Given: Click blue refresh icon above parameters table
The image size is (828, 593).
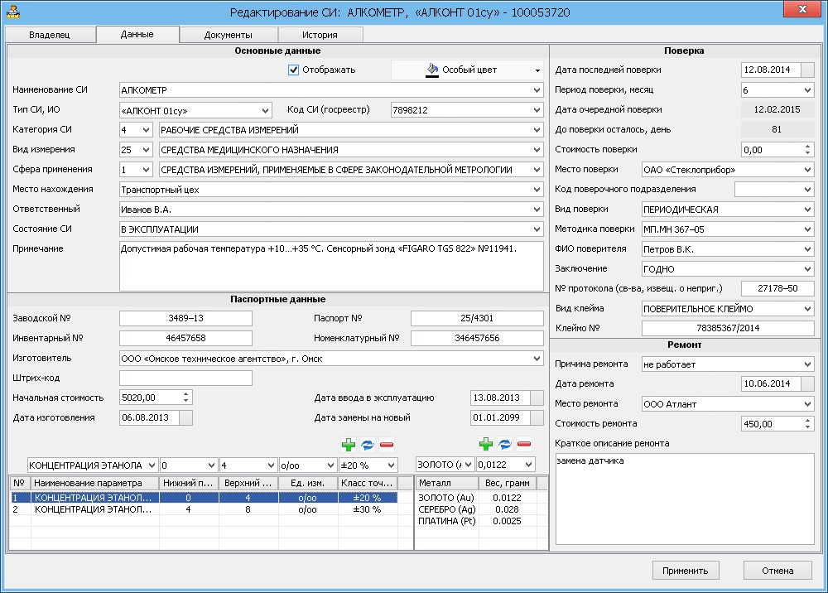Looking at the screenshot, I should tap(368, 445).
